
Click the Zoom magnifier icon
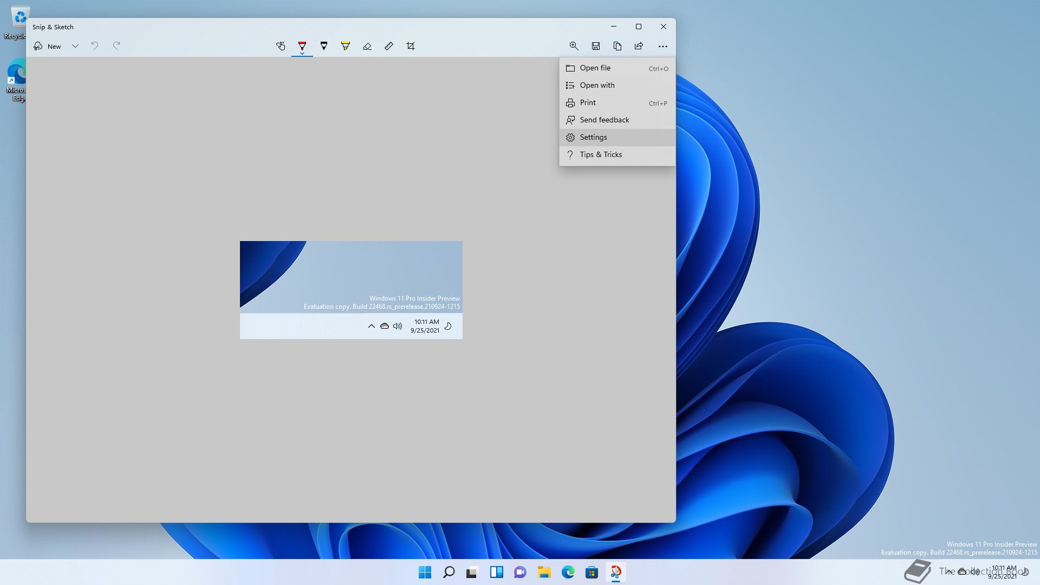(574, 46)
